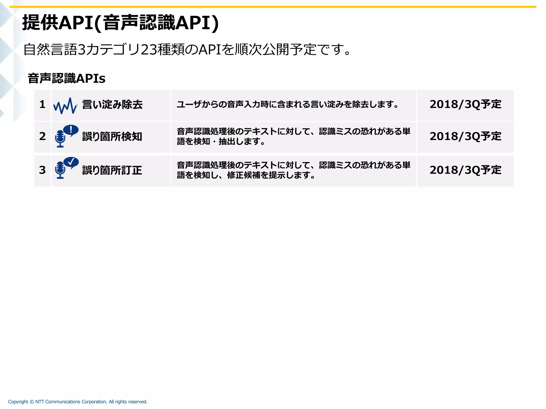Click 2018/3Q予定 in the 言い淀み除去 row

[x=465, y=104]
